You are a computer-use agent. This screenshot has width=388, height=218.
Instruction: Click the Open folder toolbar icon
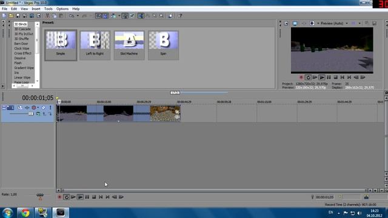(x=11, y=16)
